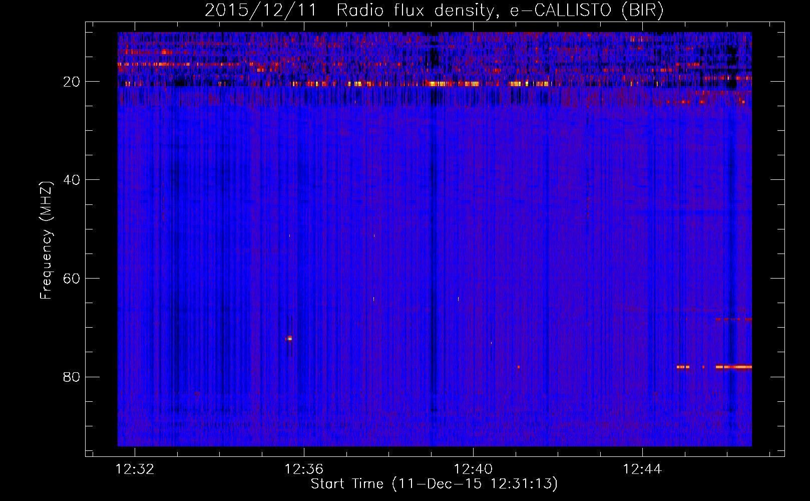Click the 12:44 time tick label

(x=642, y=469)
